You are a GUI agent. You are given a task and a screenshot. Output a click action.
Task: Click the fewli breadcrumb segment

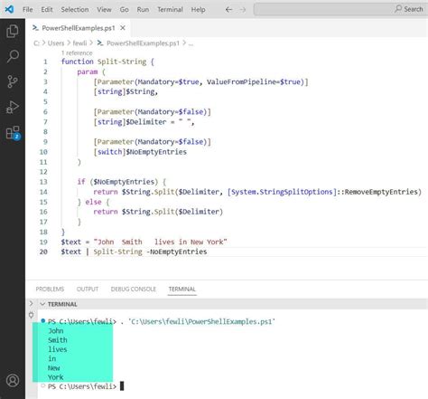[79, 43]
